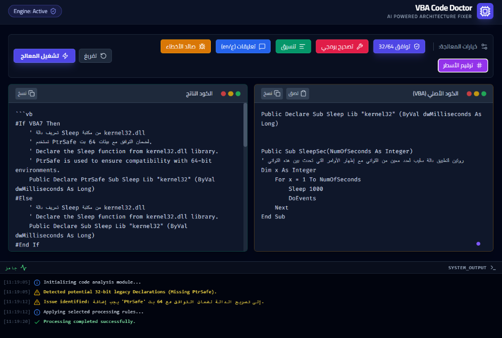Click the red dot in original code panel

[x=469, y=93]
